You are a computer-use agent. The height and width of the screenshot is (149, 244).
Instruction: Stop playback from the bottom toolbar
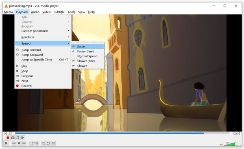pos(19,143)
